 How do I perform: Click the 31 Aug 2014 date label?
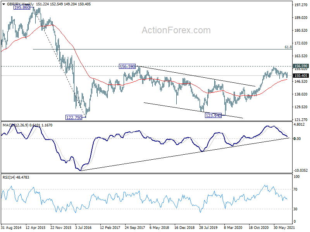tap(11, 228)
